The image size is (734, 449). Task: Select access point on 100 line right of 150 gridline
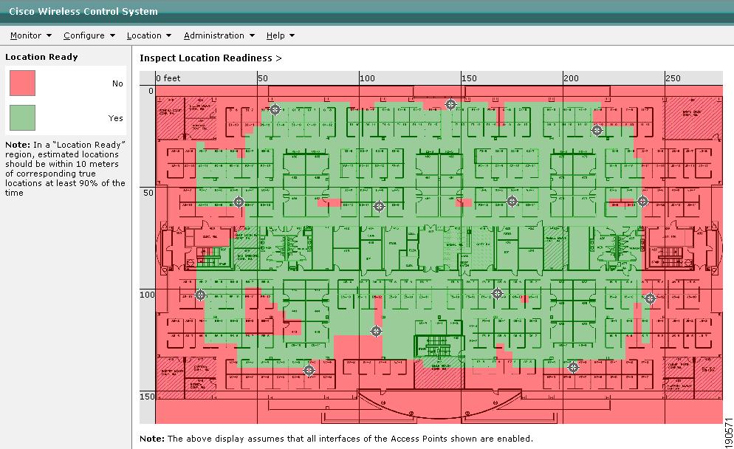tap(497, 294)
